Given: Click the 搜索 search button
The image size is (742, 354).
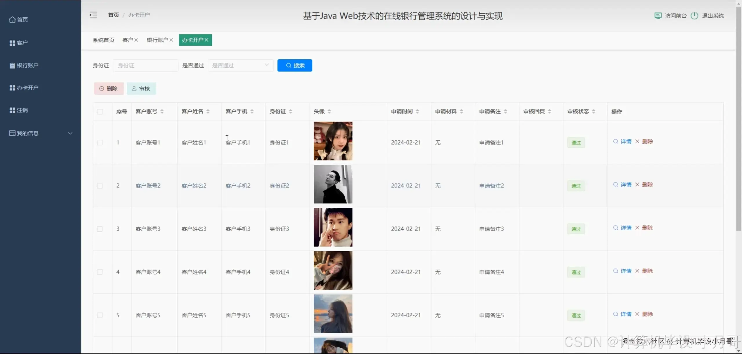Looking at the screenshot, I should tap(294, 65).
